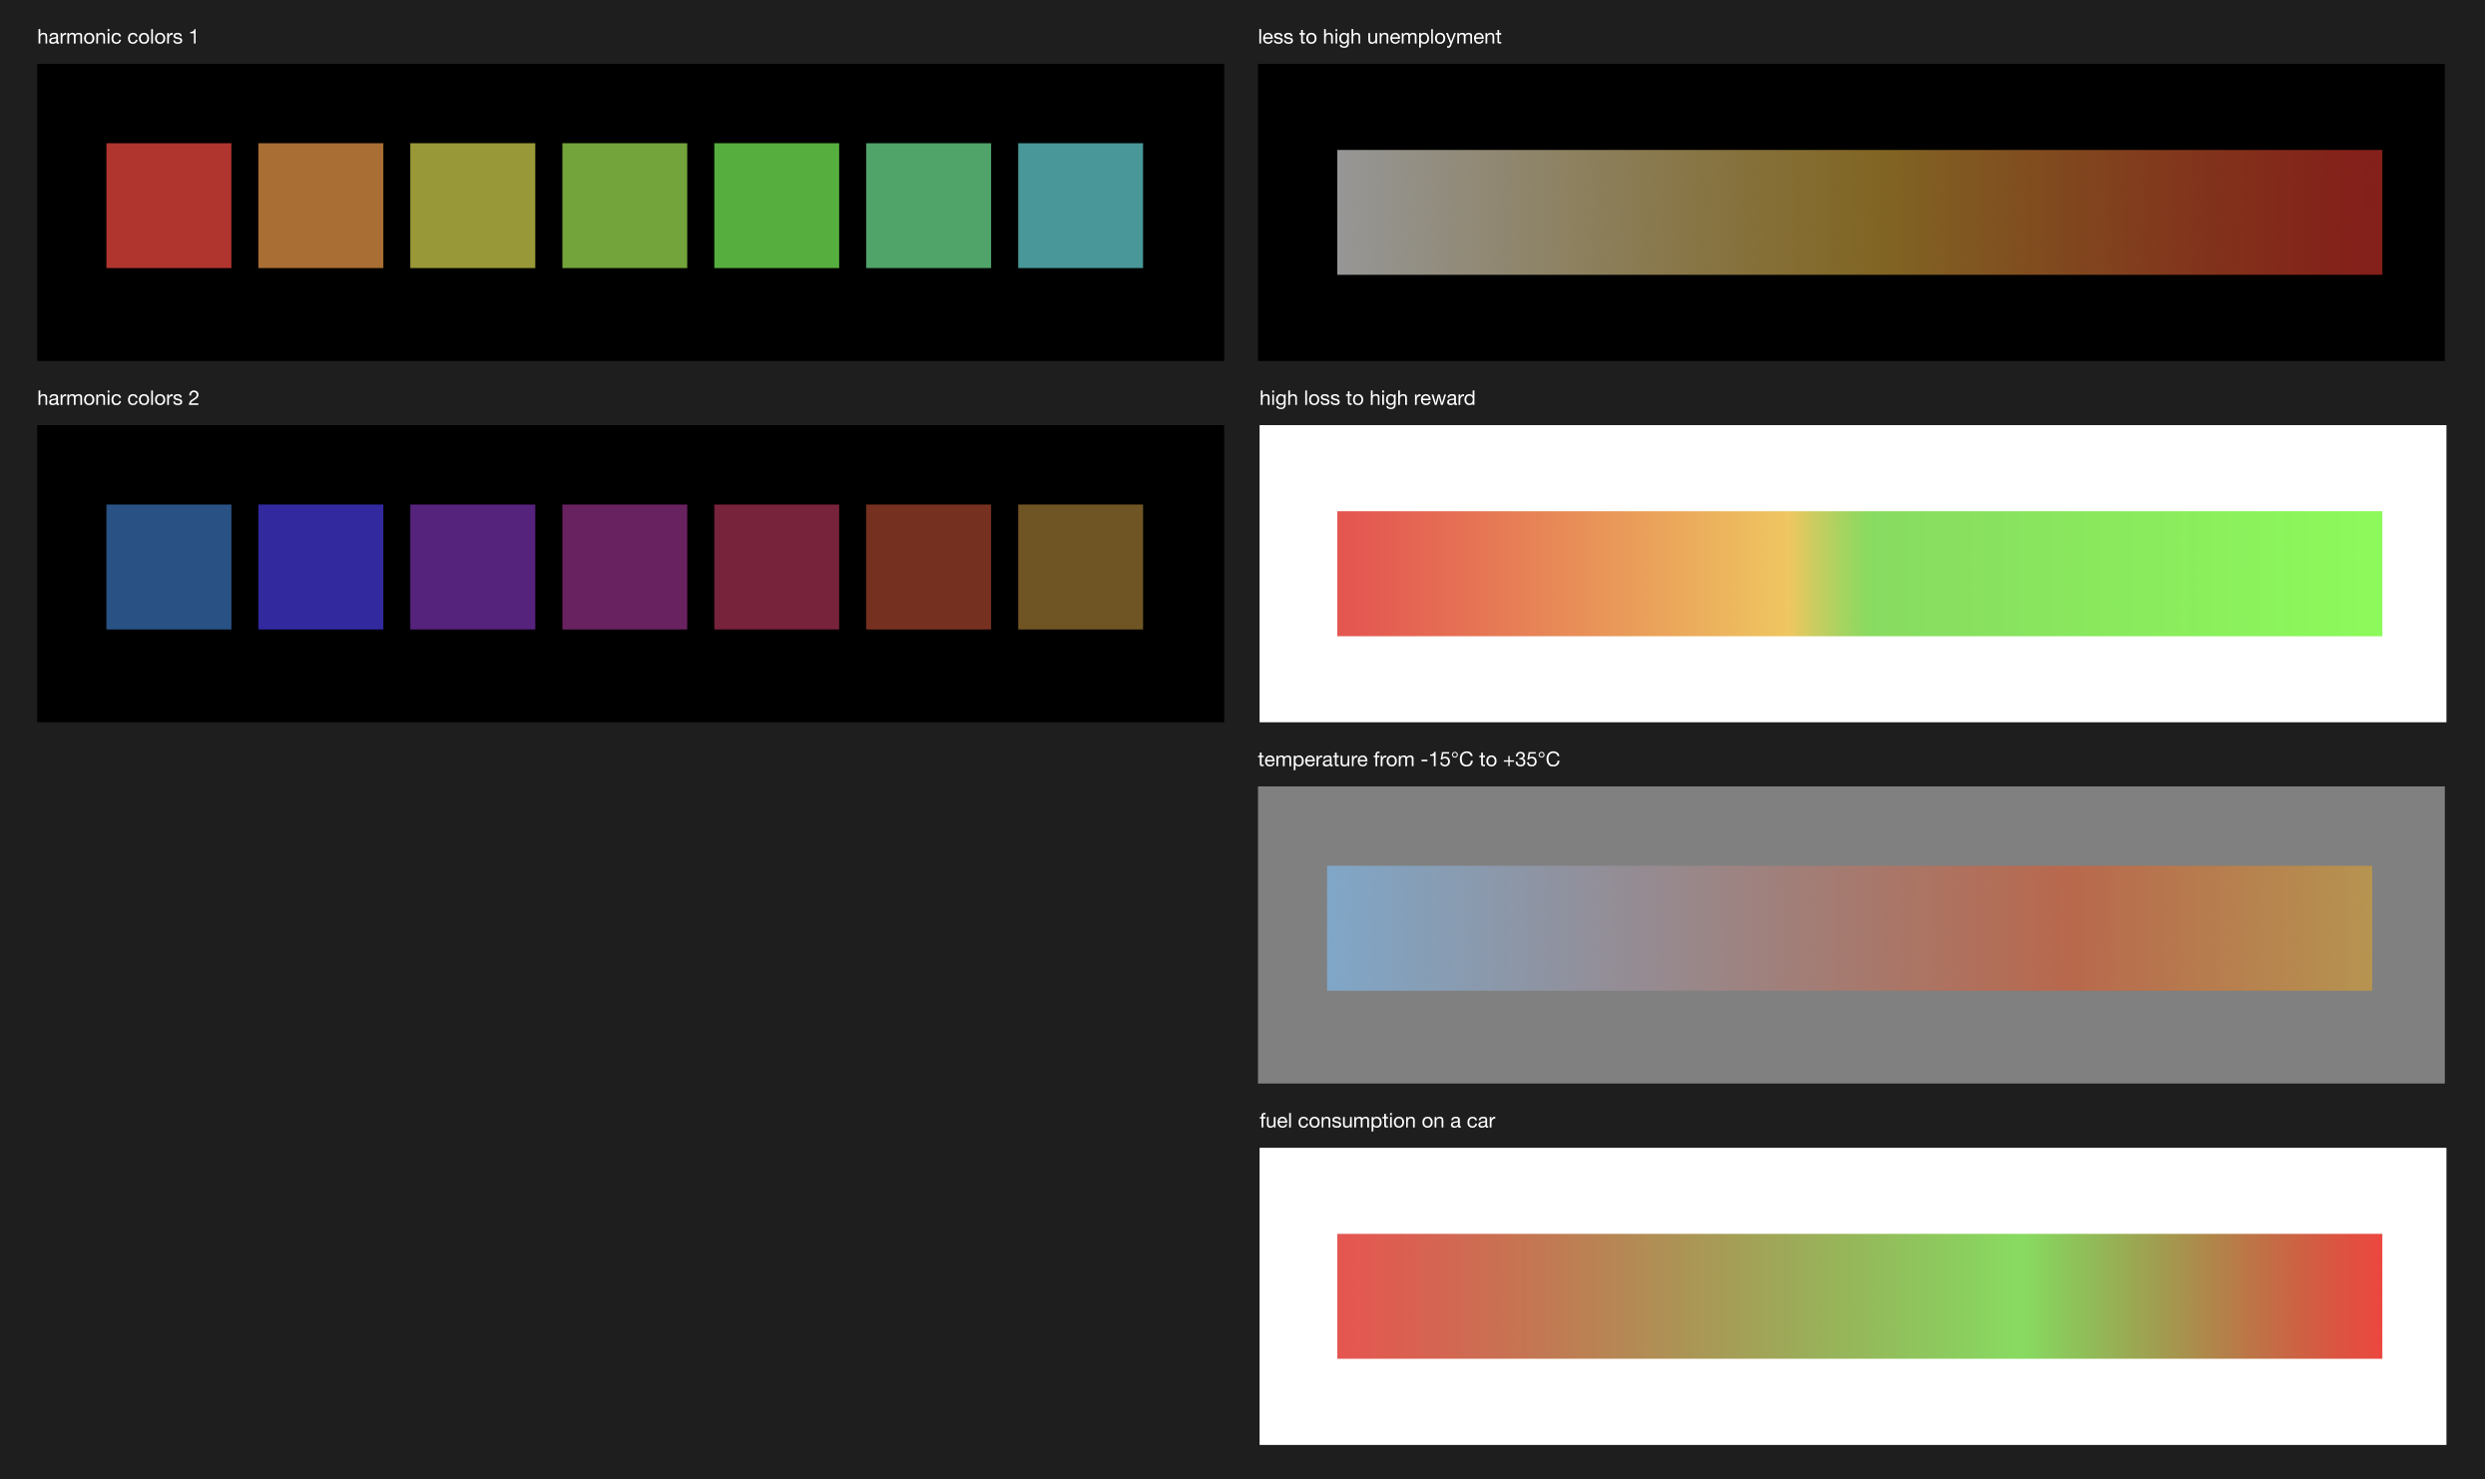
Task: Click the bright green swatch in harmonic colors 1
Action: (x=776, y=206)
